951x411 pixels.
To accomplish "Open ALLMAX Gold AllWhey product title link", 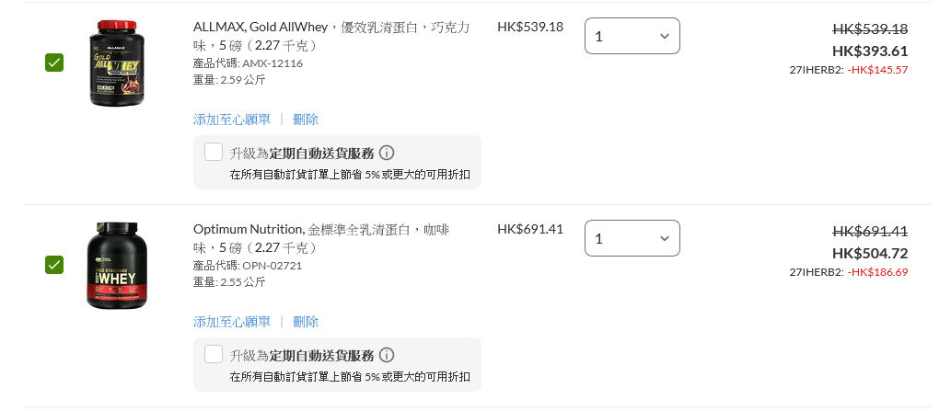I will click(331, 36).
